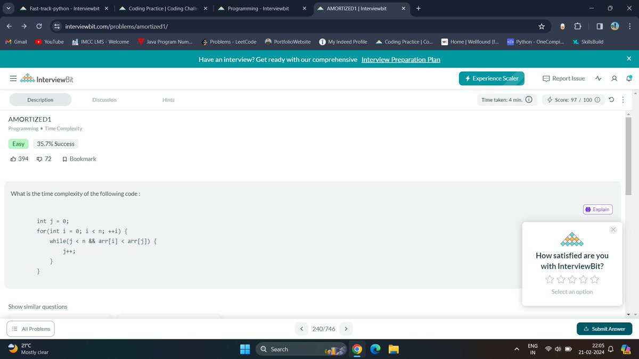Click the site info icon in address bar
The height and width of the screenshot is (359, 639).
coord(56,26)
